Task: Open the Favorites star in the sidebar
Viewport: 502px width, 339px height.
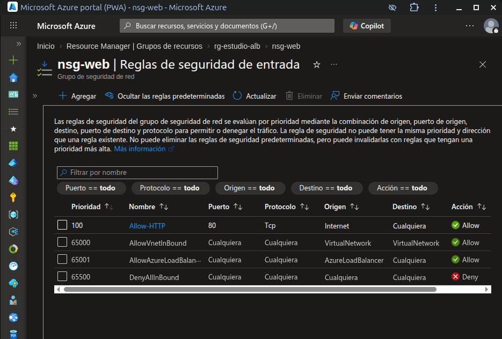Action: (13, 129)
